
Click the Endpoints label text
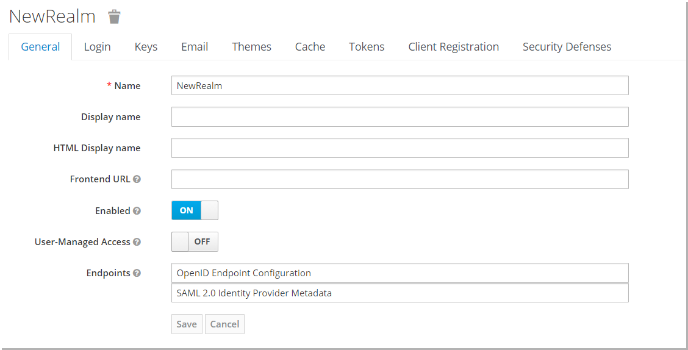[x=109, y=273]
